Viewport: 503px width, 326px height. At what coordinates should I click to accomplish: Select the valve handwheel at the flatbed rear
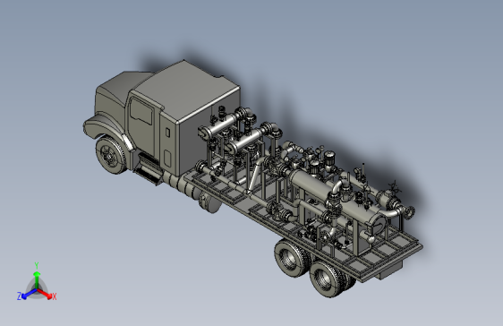pos(395,187)
